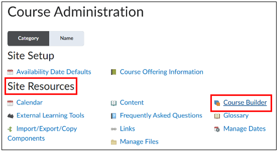The width and height of the screenshot is (279, 152).
Task: Click the calendar icon beside Availability Date Defaults
Action: click(x=10, y=72)
